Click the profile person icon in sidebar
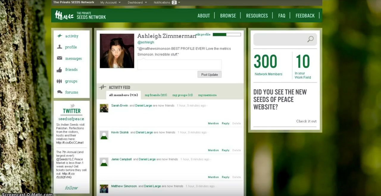This screenshot has width=381, height=196. coord(60,47)
